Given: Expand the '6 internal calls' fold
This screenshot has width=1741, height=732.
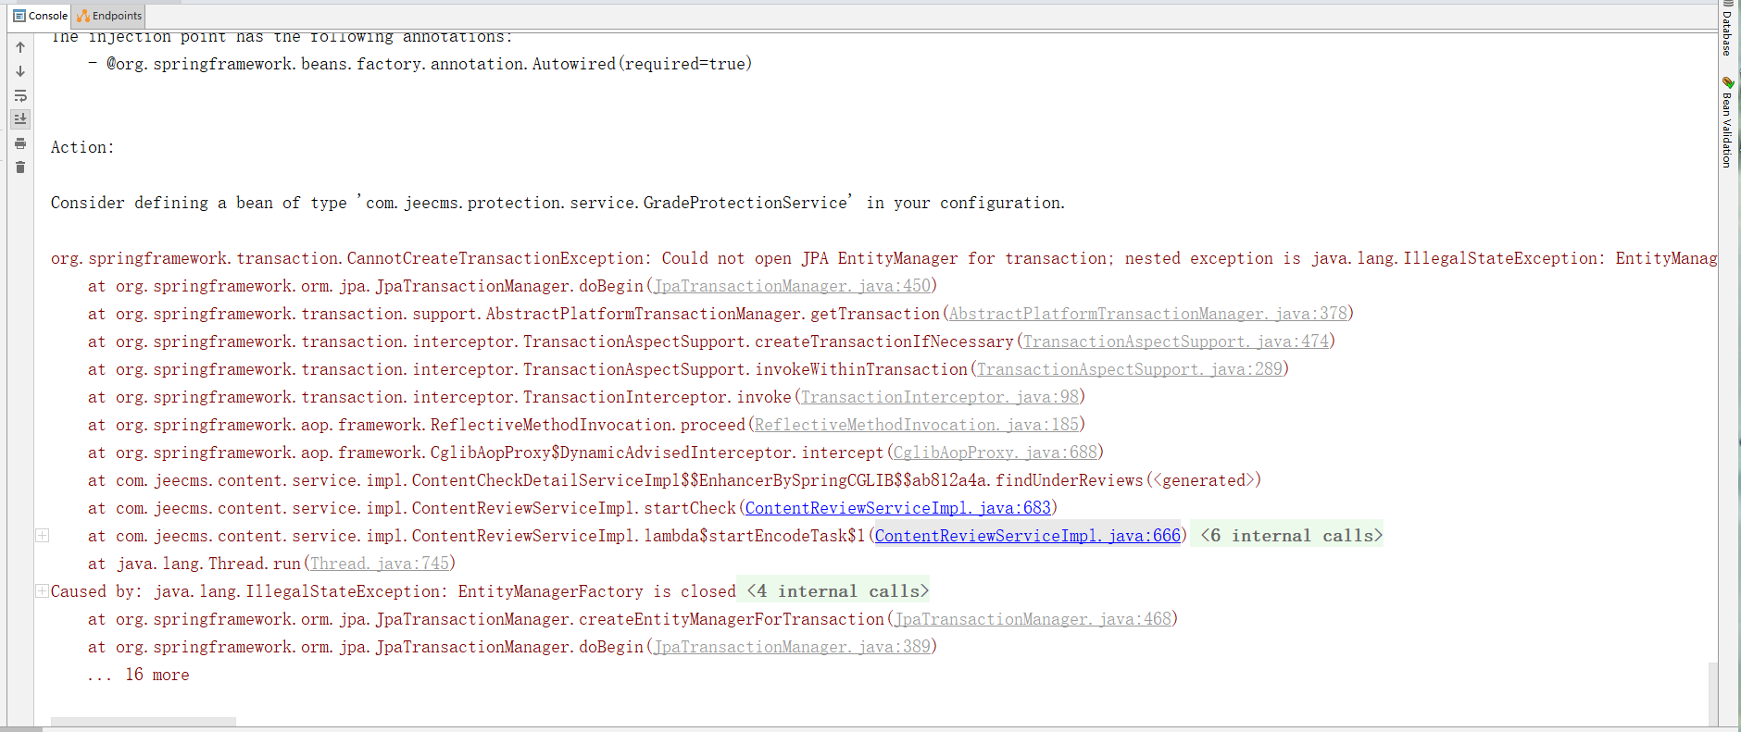Looking at the screenshot, I should [x=1291, y=536].
